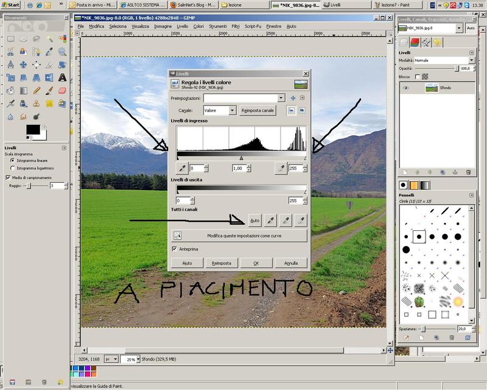
Task: Toggle Media di campionamento checkbox
Action: point(8,177)
